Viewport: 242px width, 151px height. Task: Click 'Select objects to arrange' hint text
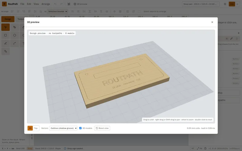(155, 11)
